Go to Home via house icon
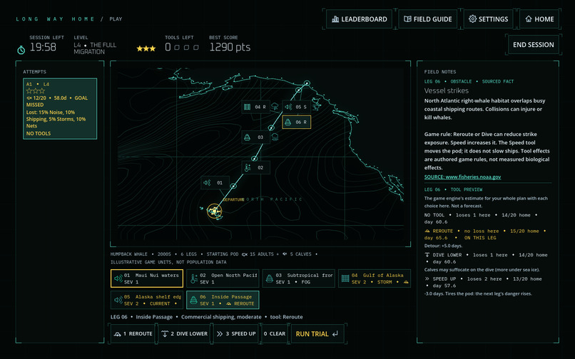Image resolution: width=575 pixels, height=359 pixels. tap(529, 19)
